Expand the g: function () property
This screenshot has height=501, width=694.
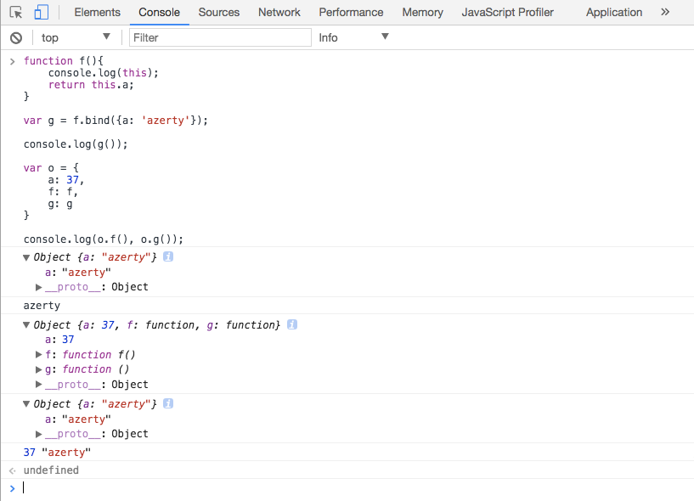(39, 369)
